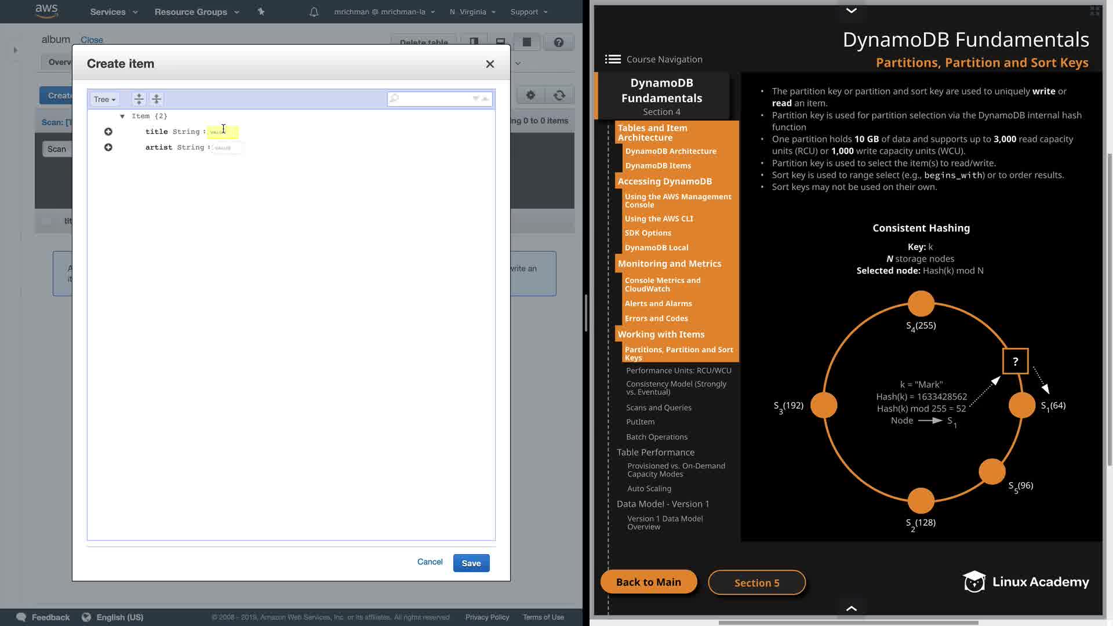1113x626 pixels.
Task: Click the collapse all fields icon
Action: pos(157,99)
